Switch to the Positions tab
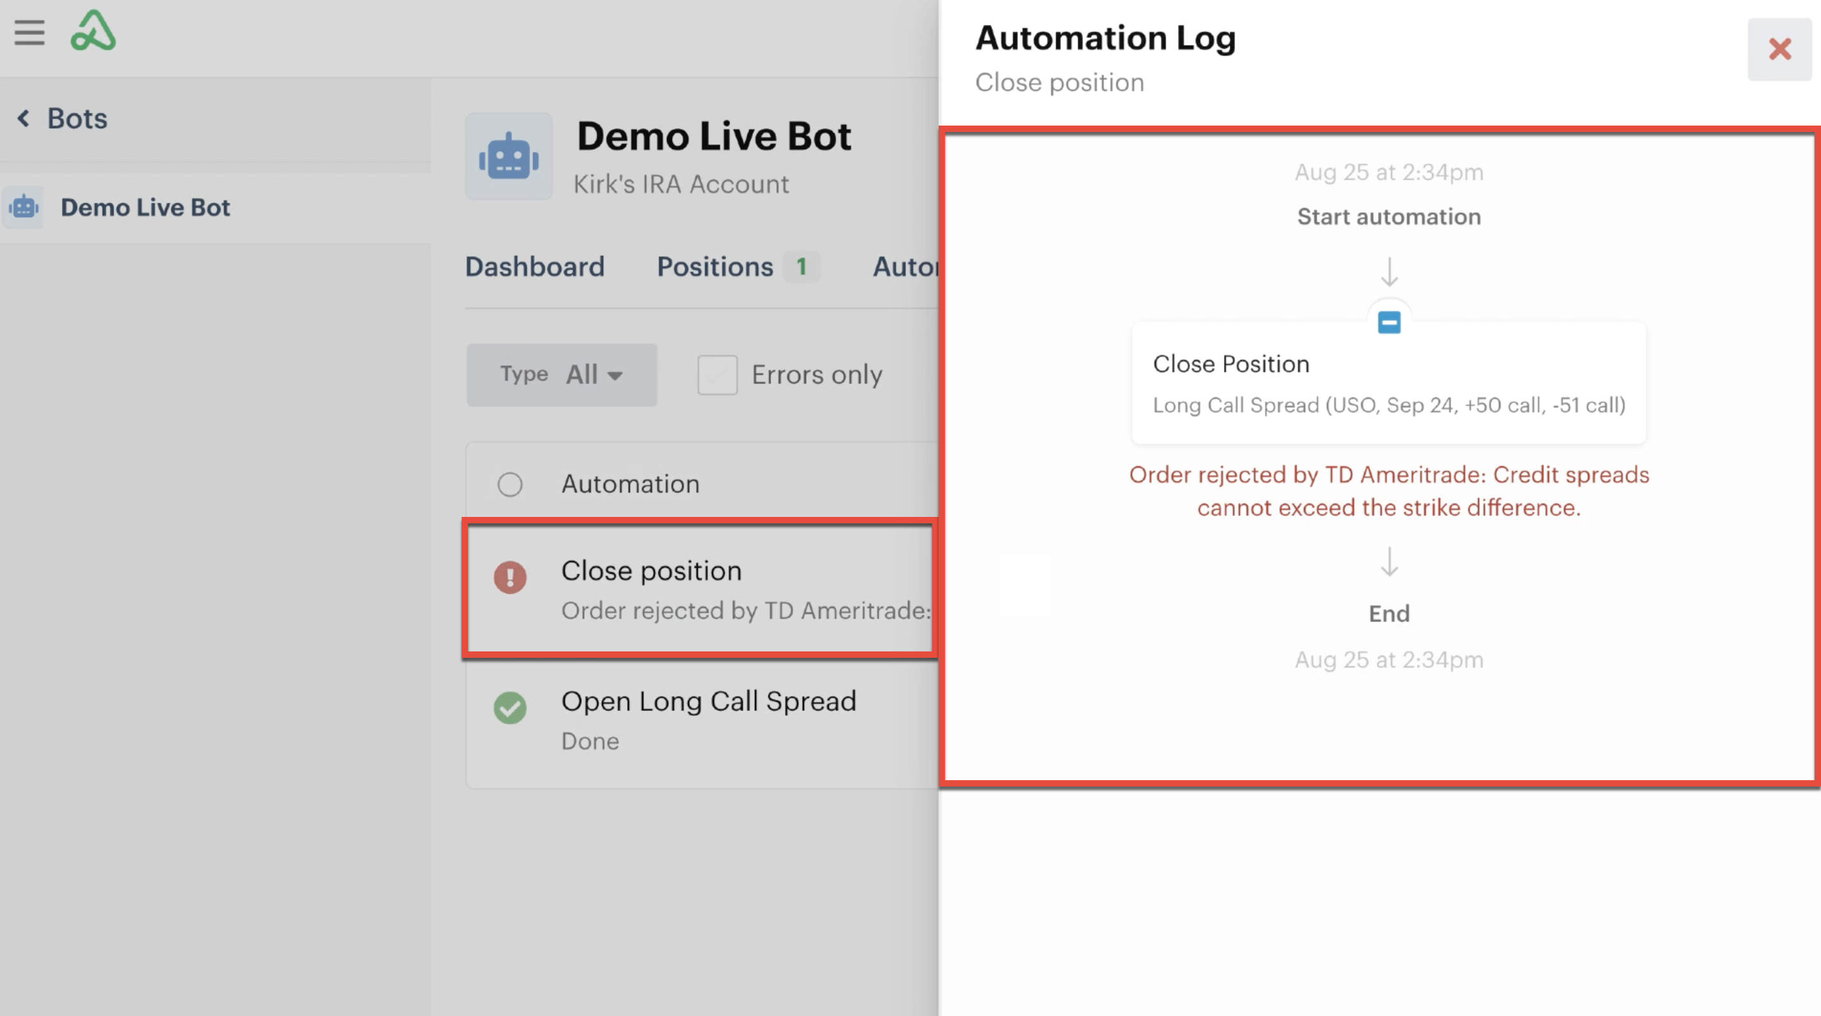1821x1016 pixels. [x=715, y=267]
